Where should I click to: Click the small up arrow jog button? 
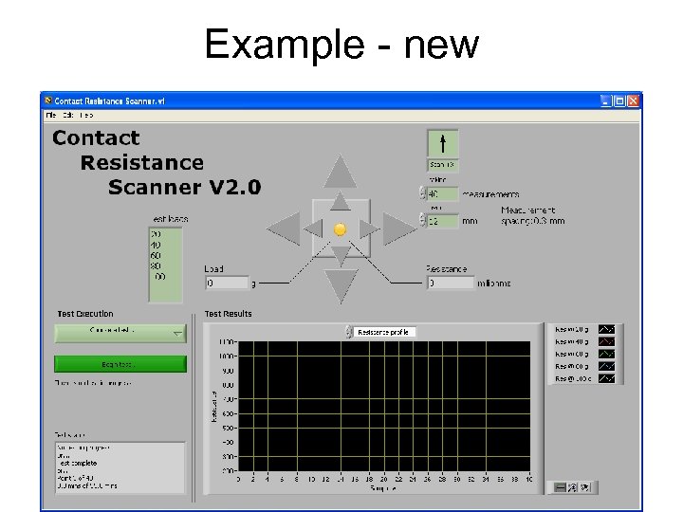pyautogui.click(x=341, y=201)
